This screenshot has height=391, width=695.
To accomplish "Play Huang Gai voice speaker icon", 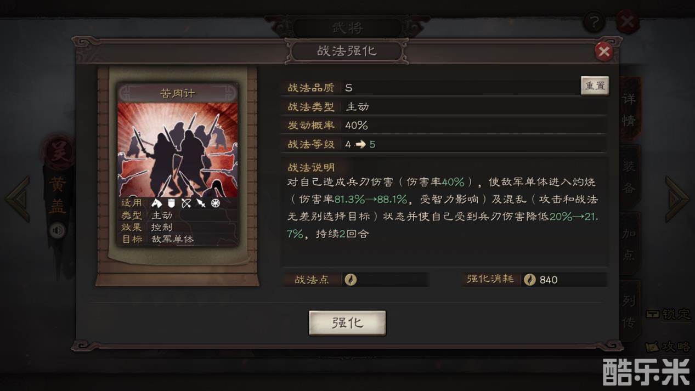I will click(57, 231).
